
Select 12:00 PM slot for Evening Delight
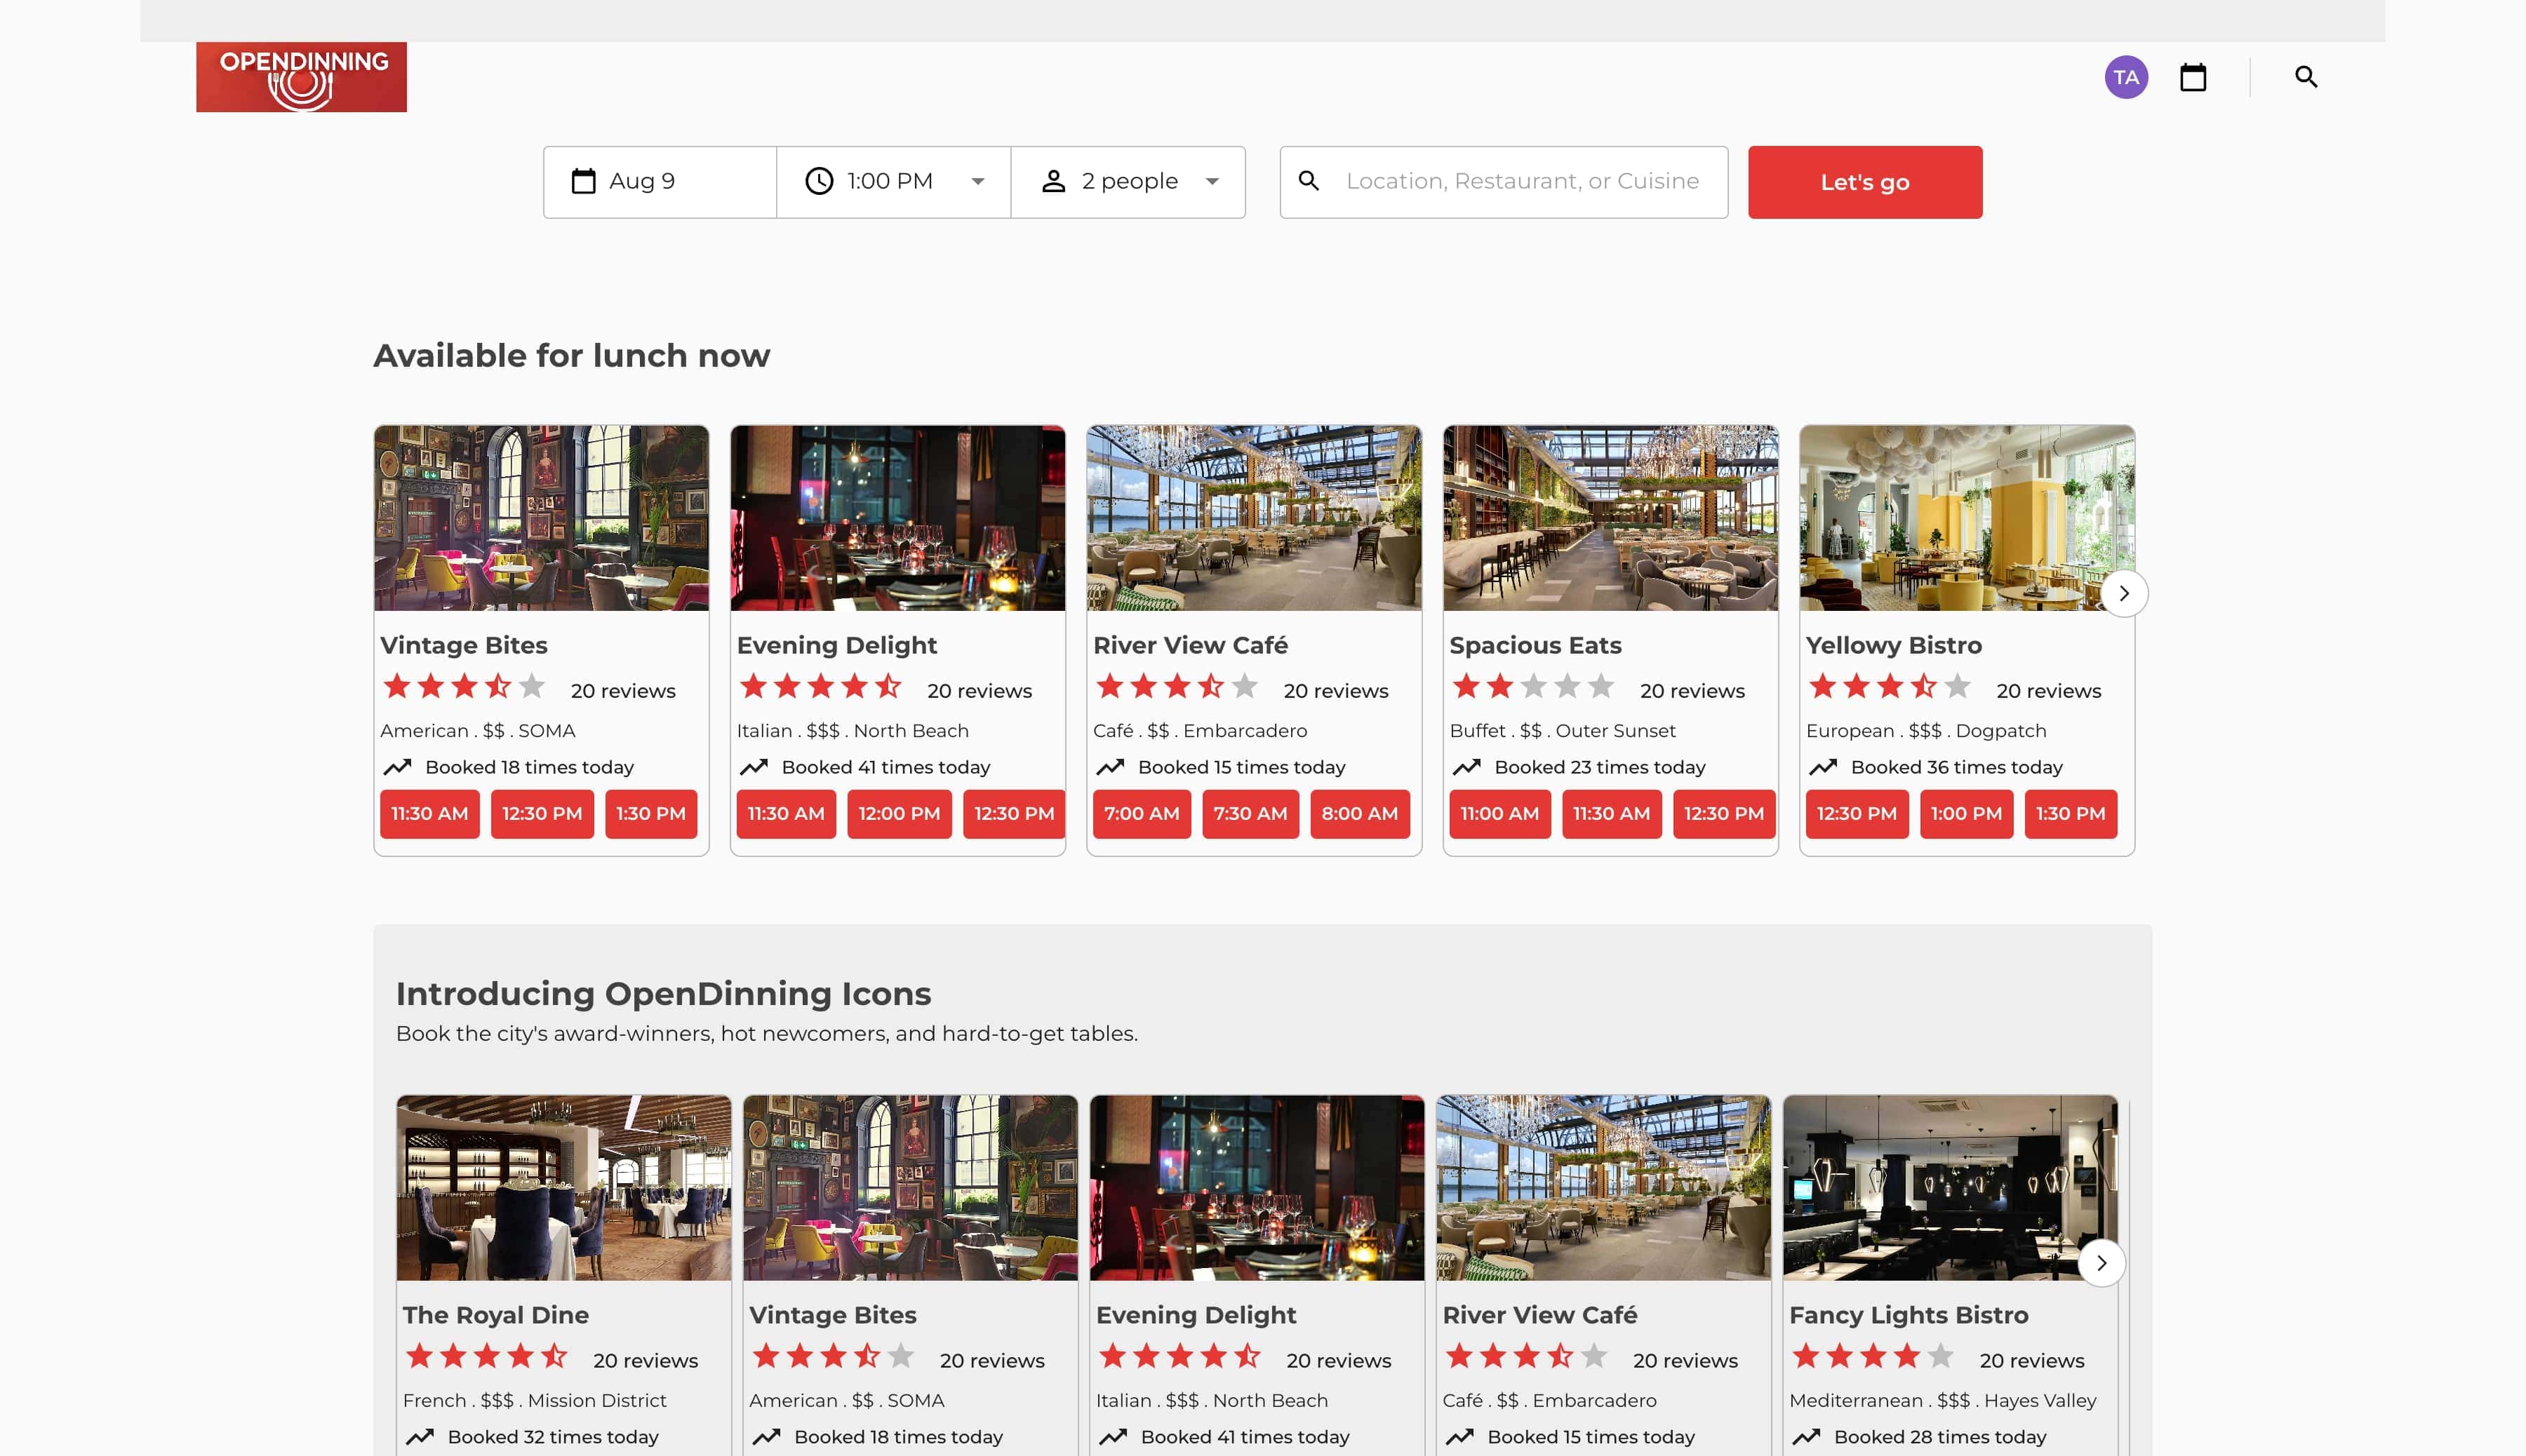tap(898, 813)
